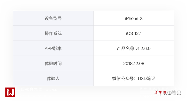Click the word iPhone in first row
The width and height of the screenshot is (187, 101).
point(132,18)
